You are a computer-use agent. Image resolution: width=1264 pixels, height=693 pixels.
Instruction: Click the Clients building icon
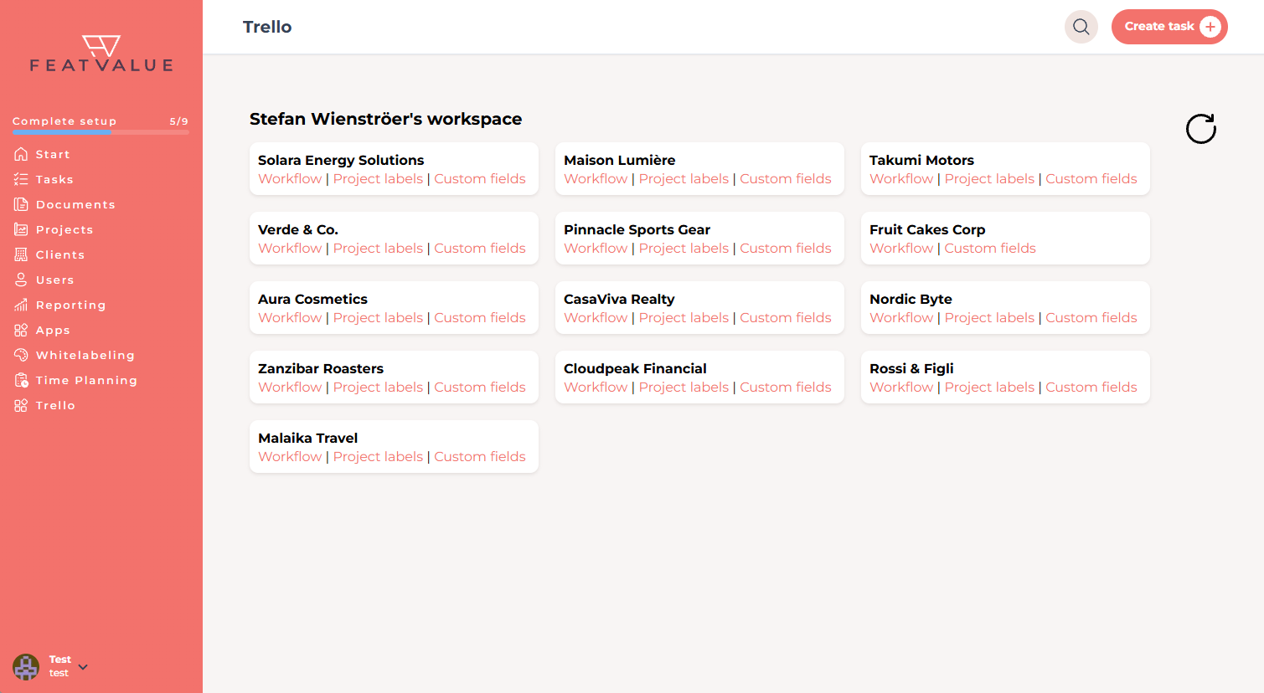point(21,254)
